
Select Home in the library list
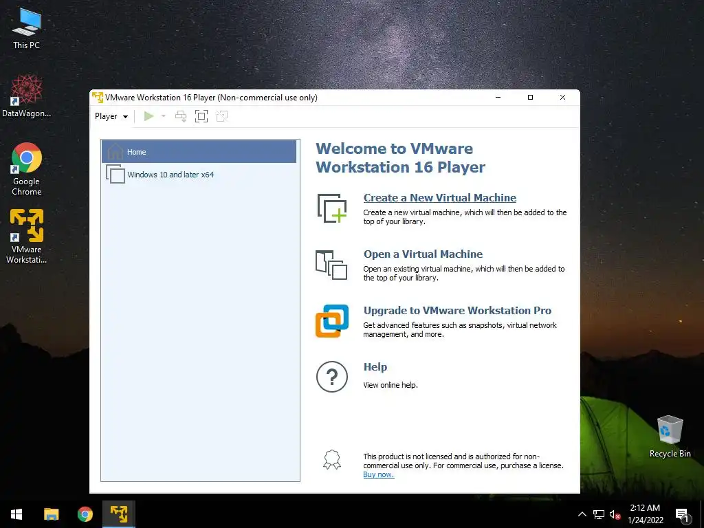pos(199,152)
